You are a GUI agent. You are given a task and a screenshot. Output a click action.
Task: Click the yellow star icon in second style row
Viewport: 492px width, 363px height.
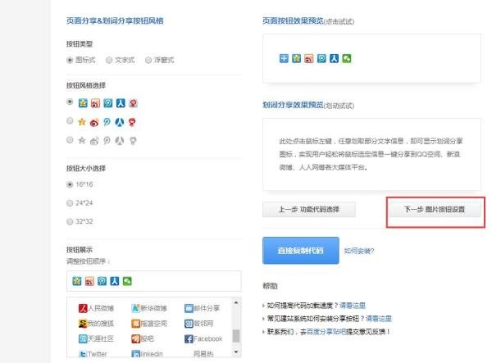tap(82, 122)
